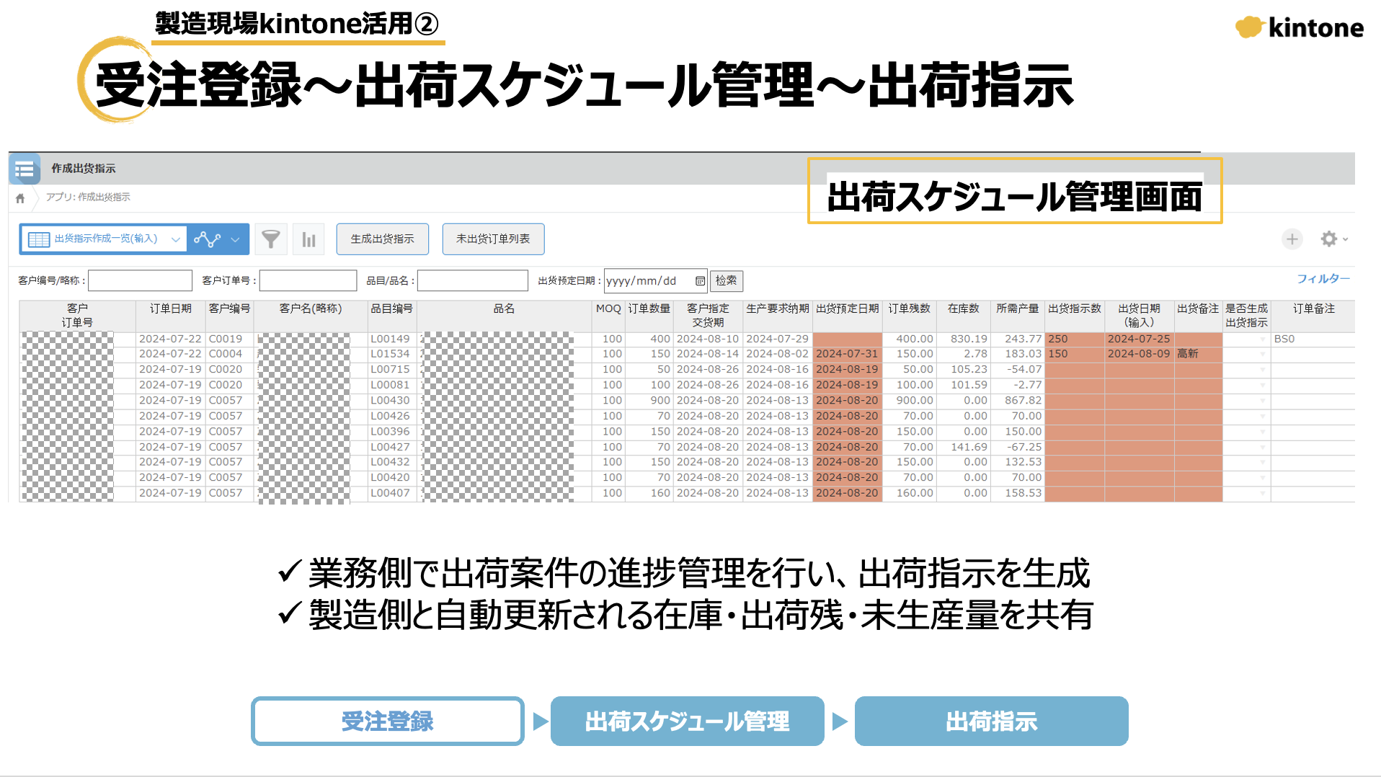Click the 出货日期 cell 2024-07-25

click(1139, 339)
